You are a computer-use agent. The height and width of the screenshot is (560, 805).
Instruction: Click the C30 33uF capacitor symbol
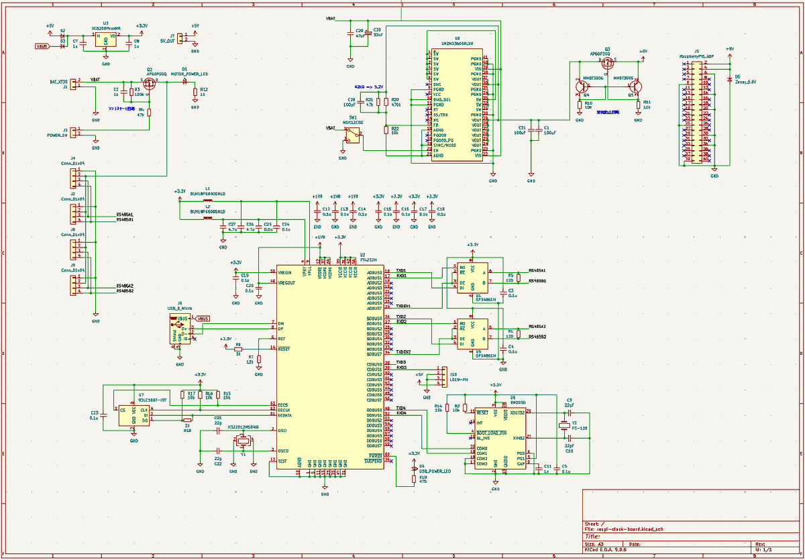click(x=368, y=34)
